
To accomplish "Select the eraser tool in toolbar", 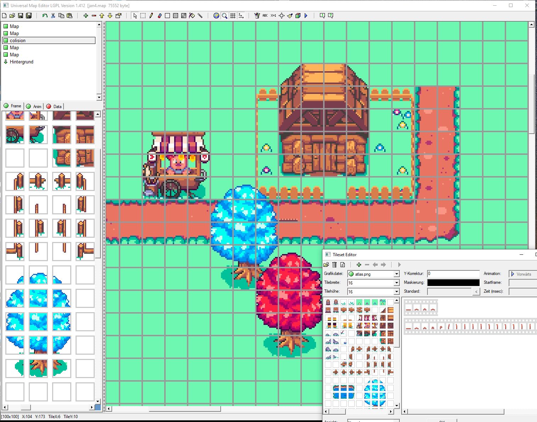I will (x=159, y=16).
